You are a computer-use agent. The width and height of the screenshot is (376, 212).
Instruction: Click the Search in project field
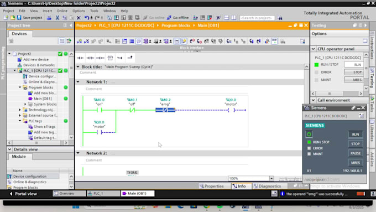click(257, 18)
